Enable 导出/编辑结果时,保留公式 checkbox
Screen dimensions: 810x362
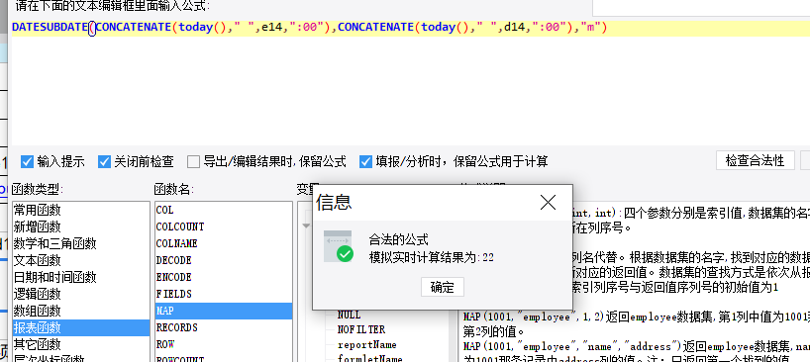[x=193, y=162]
